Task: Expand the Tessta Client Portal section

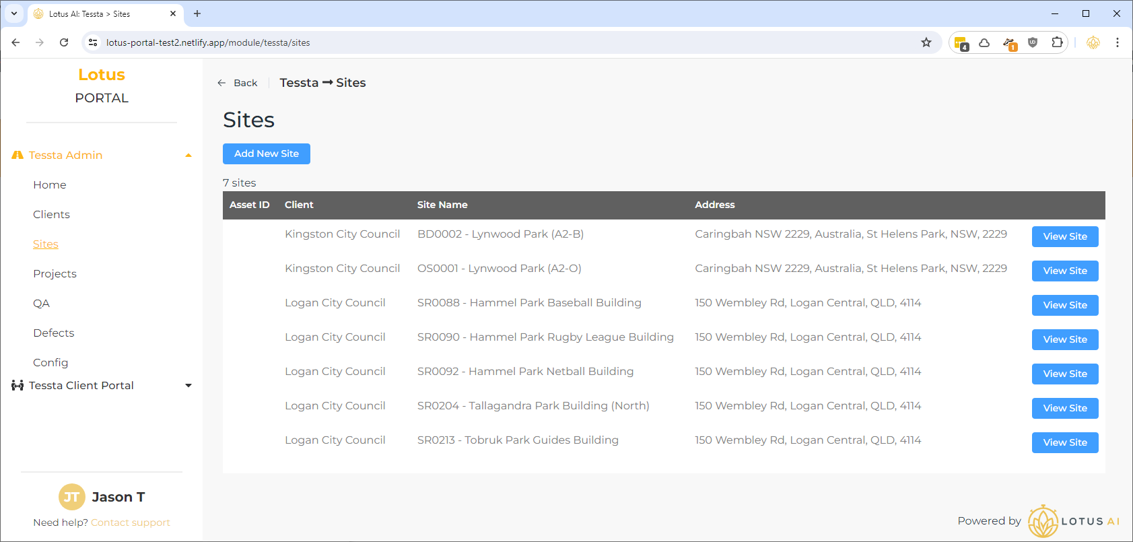Action: [188, 386]
